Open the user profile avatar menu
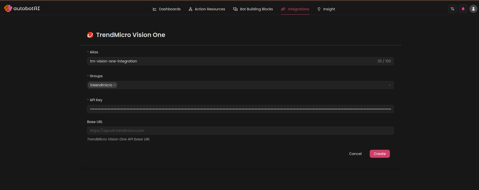The width and height of the screenshot is (479, 190). click(473, 9)
